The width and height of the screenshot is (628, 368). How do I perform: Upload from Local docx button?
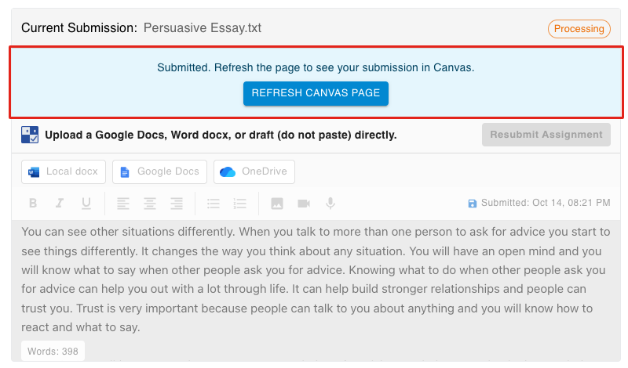pos(64,171)
